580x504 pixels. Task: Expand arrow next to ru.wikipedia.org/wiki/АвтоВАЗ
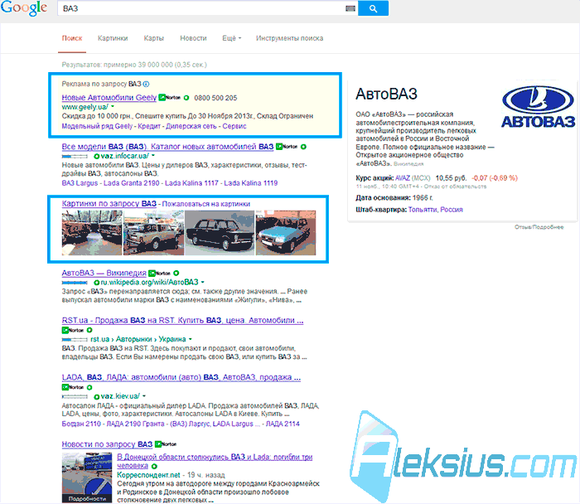203,283
